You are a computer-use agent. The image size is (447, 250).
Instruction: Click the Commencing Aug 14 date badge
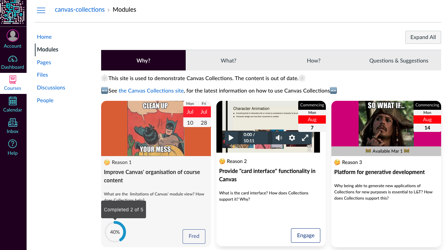point(427,116)
